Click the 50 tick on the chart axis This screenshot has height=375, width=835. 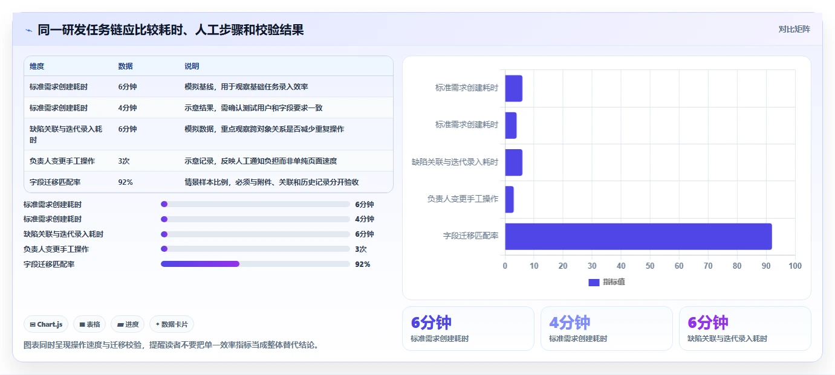(x=650, y=266)
